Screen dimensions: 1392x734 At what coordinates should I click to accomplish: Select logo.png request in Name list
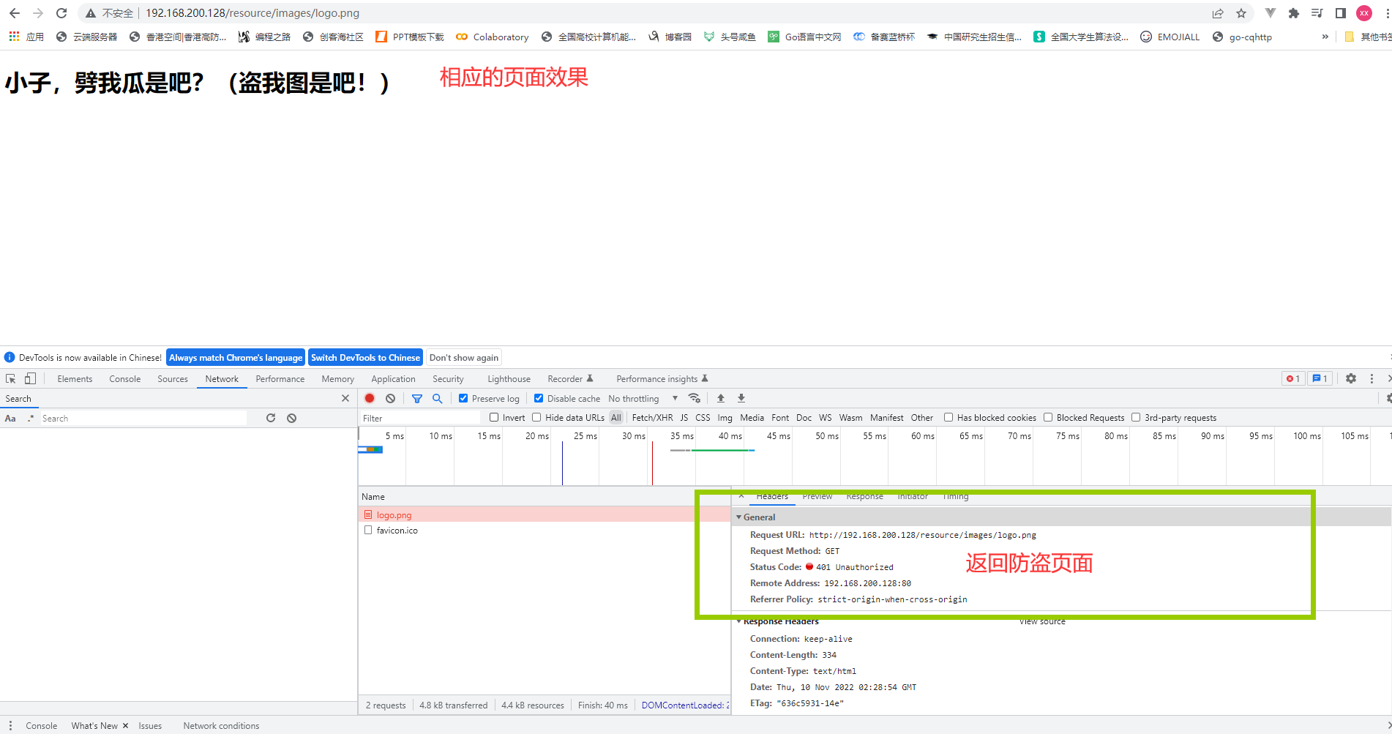[x=394, y=514]
